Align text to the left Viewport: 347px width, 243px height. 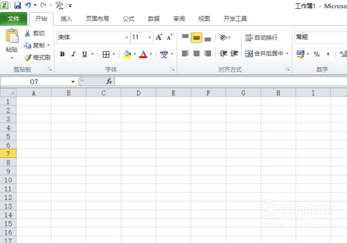[x=185, y=54]
